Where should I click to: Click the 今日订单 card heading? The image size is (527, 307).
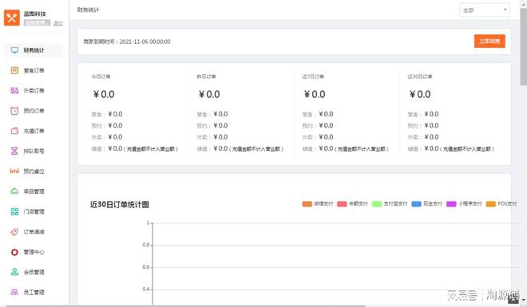[101, 77]
